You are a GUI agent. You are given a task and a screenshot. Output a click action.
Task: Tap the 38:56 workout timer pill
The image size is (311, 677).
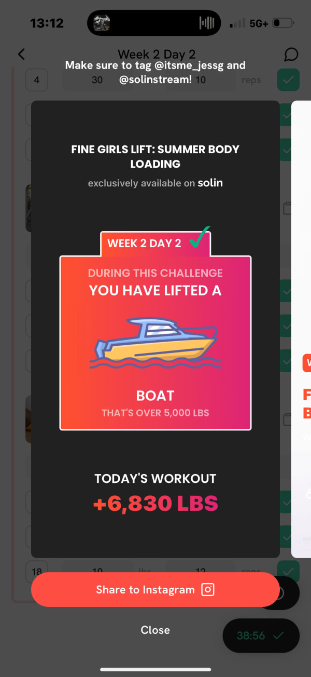coord(261,635)
